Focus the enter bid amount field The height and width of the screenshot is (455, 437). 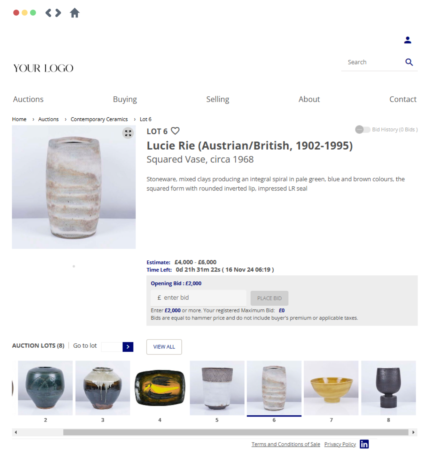[x=199, y=298]
